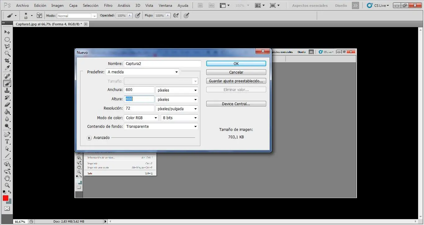Select the Move tool
The height and width of the screenshot is (225, 424).
click(7, 32)
